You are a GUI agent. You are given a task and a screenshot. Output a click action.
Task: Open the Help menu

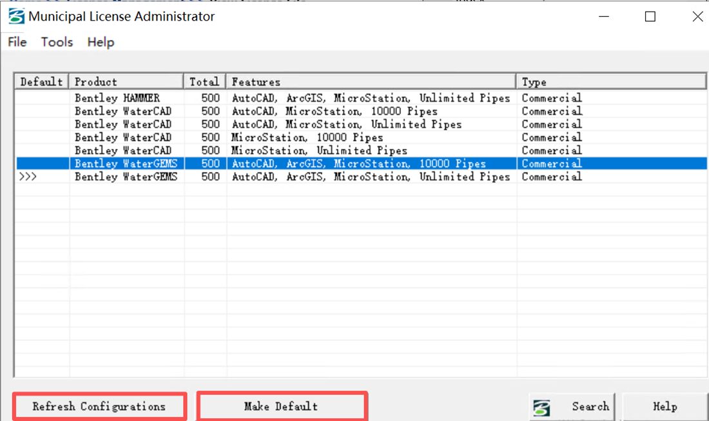point(101,42)
